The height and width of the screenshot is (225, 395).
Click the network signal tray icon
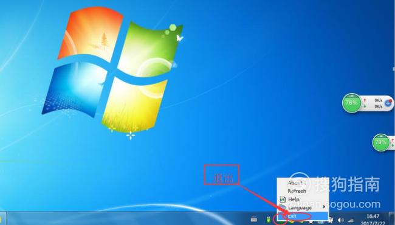coord(351,220)
